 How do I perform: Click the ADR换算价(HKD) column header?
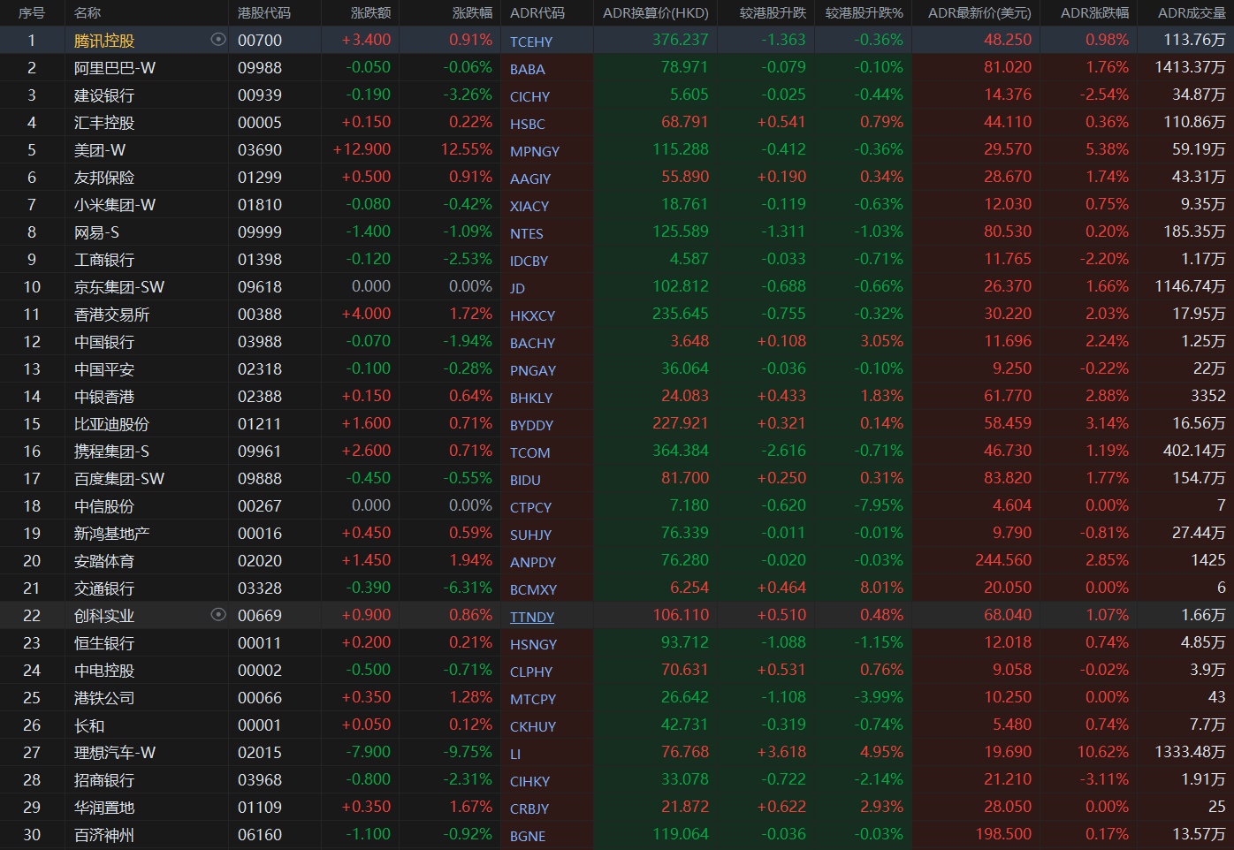tap(655, 13)
